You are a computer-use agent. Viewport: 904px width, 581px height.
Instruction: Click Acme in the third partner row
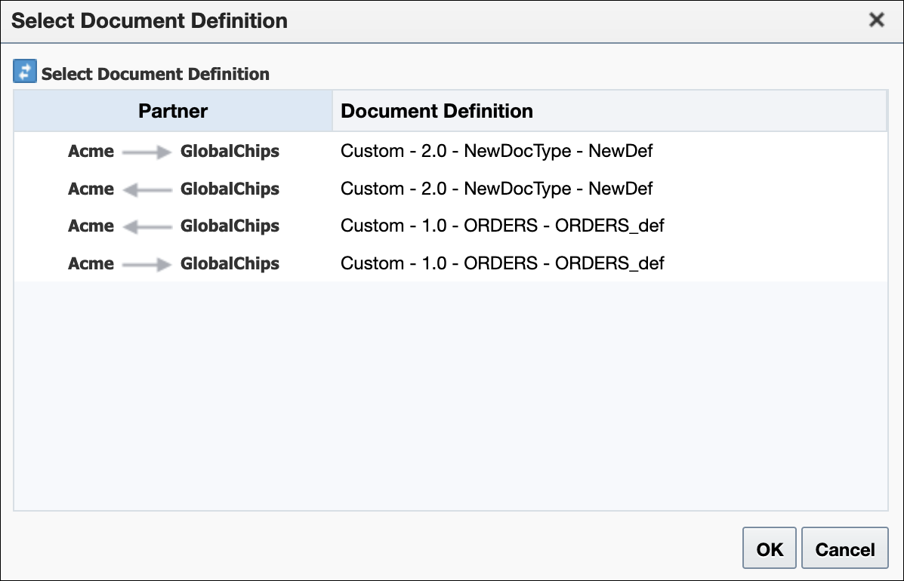pyautogui.click(x=91, y=226)
